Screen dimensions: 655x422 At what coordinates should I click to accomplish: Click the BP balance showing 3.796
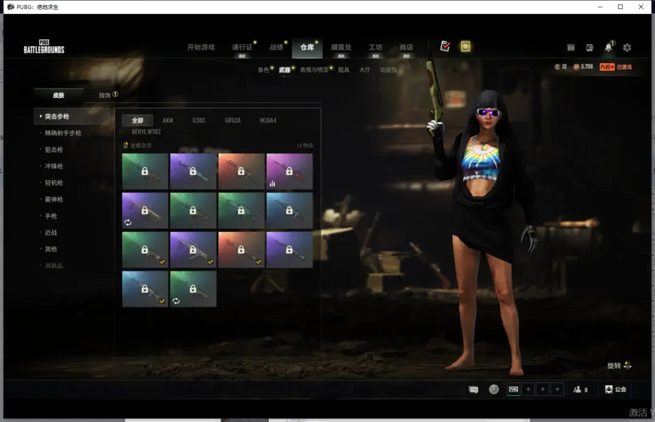coord(583,67)
